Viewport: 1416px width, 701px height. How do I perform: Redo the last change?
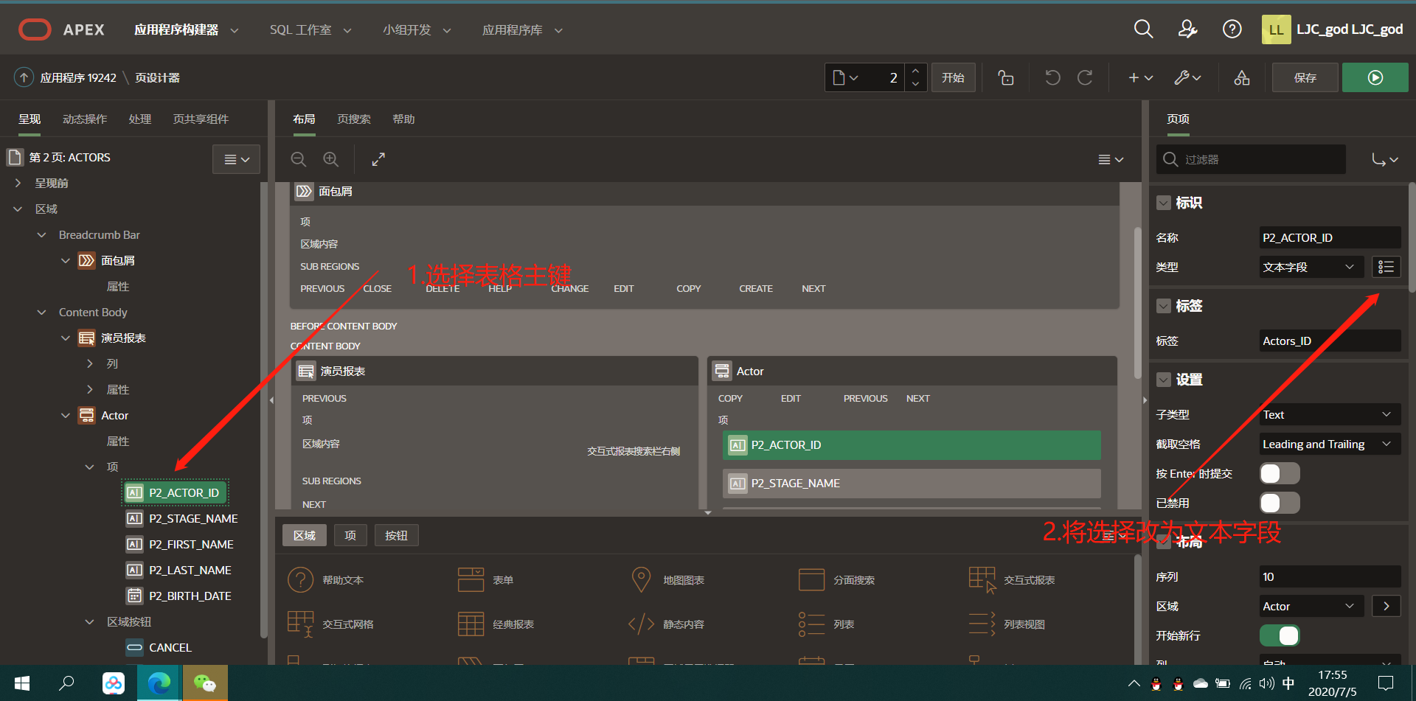(x=1085, y=77)
